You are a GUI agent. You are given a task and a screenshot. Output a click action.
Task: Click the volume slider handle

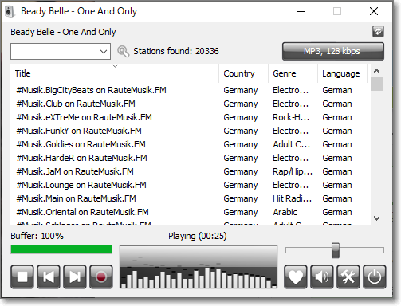(x=336, y=250)
